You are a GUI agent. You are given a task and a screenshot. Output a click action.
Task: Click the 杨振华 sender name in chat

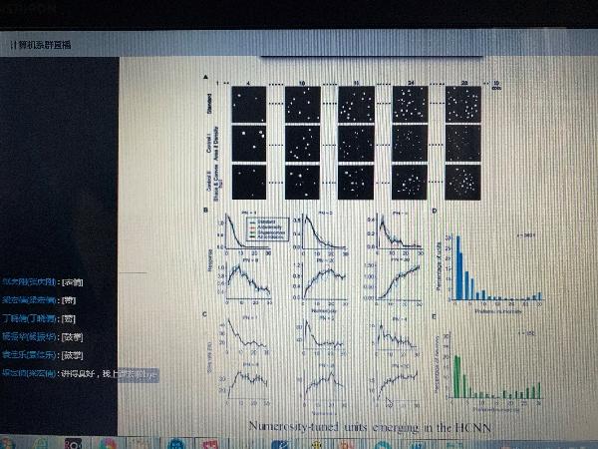(x=30, y=336)
